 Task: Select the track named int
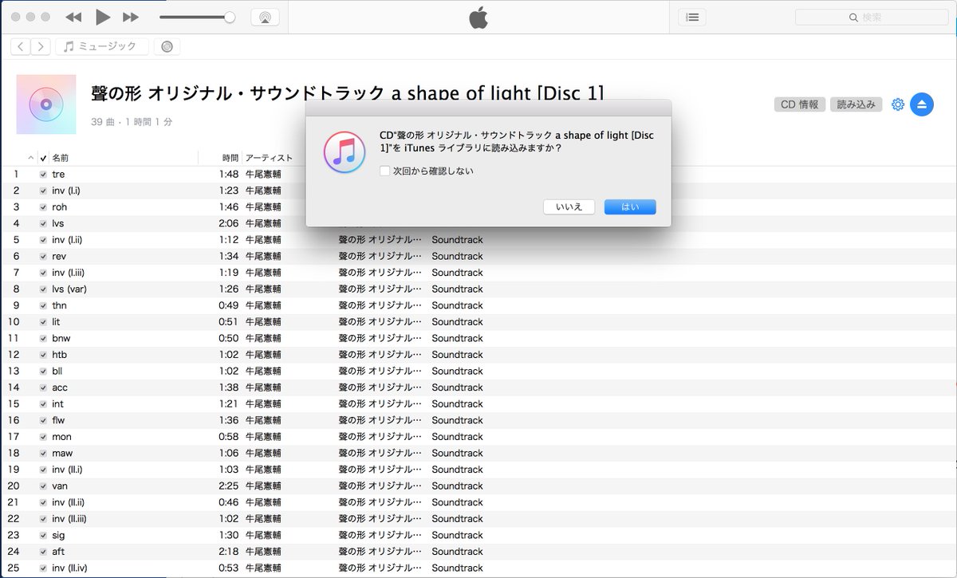[x=57, y=403]
